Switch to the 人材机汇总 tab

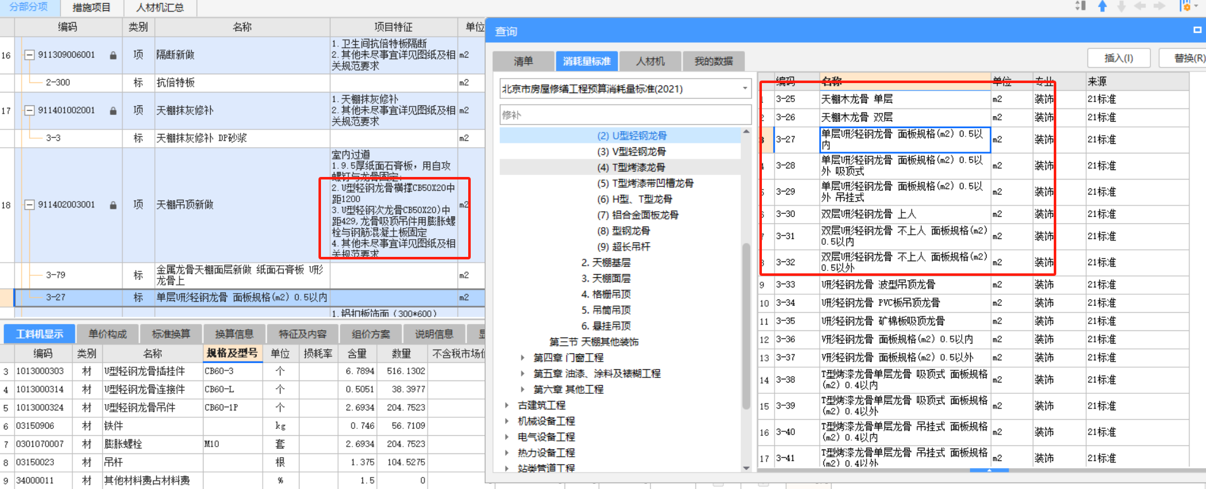(x=160, y=8)
